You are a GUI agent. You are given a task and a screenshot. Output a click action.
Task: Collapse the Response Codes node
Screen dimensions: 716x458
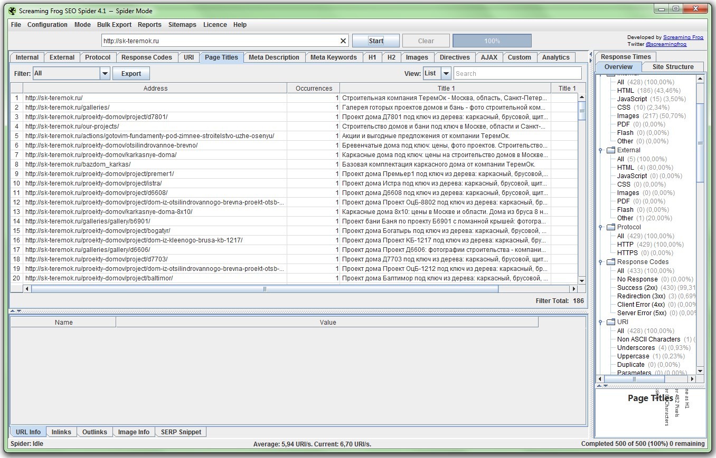[x=601, y=262]
